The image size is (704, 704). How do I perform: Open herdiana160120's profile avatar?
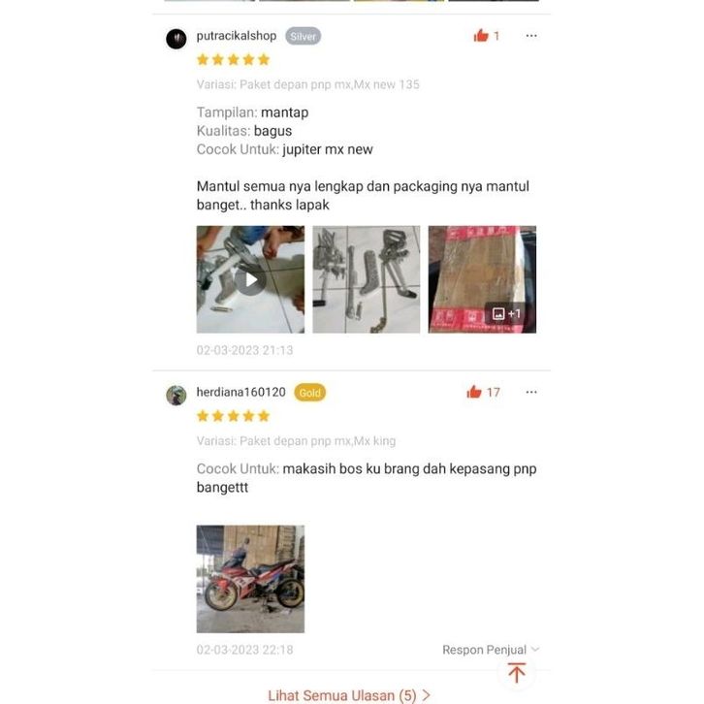click(176, 395)
